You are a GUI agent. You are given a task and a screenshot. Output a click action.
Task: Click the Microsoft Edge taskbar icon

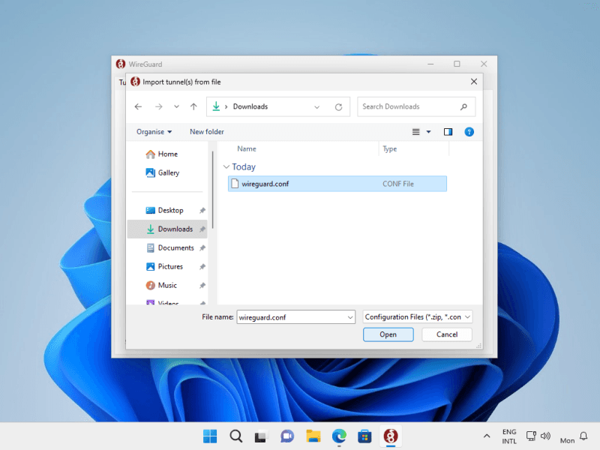click(339, 436)
